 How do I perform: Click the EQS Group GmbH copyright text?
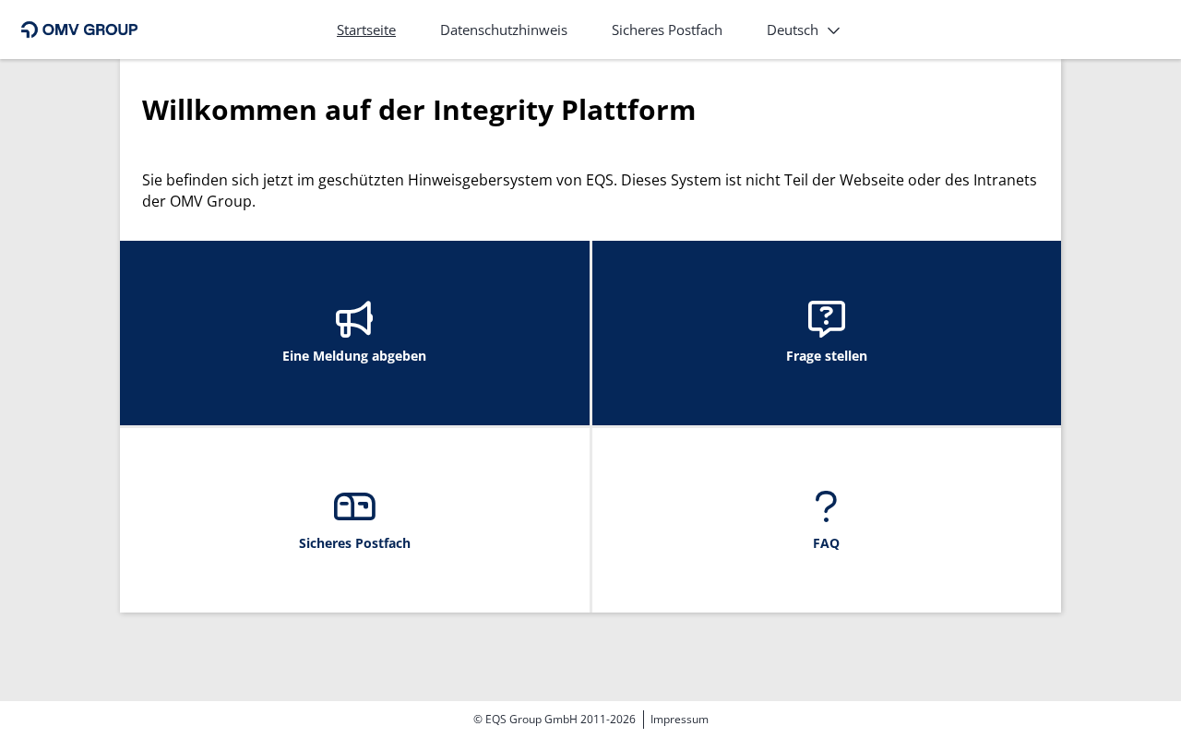click(x=554, y=720)
